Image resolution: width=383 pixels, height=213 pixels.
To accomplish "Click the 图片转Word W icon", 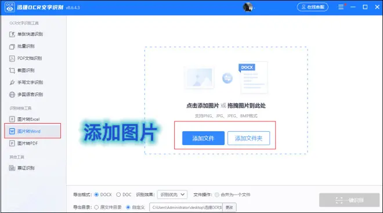I will (12, 131).
